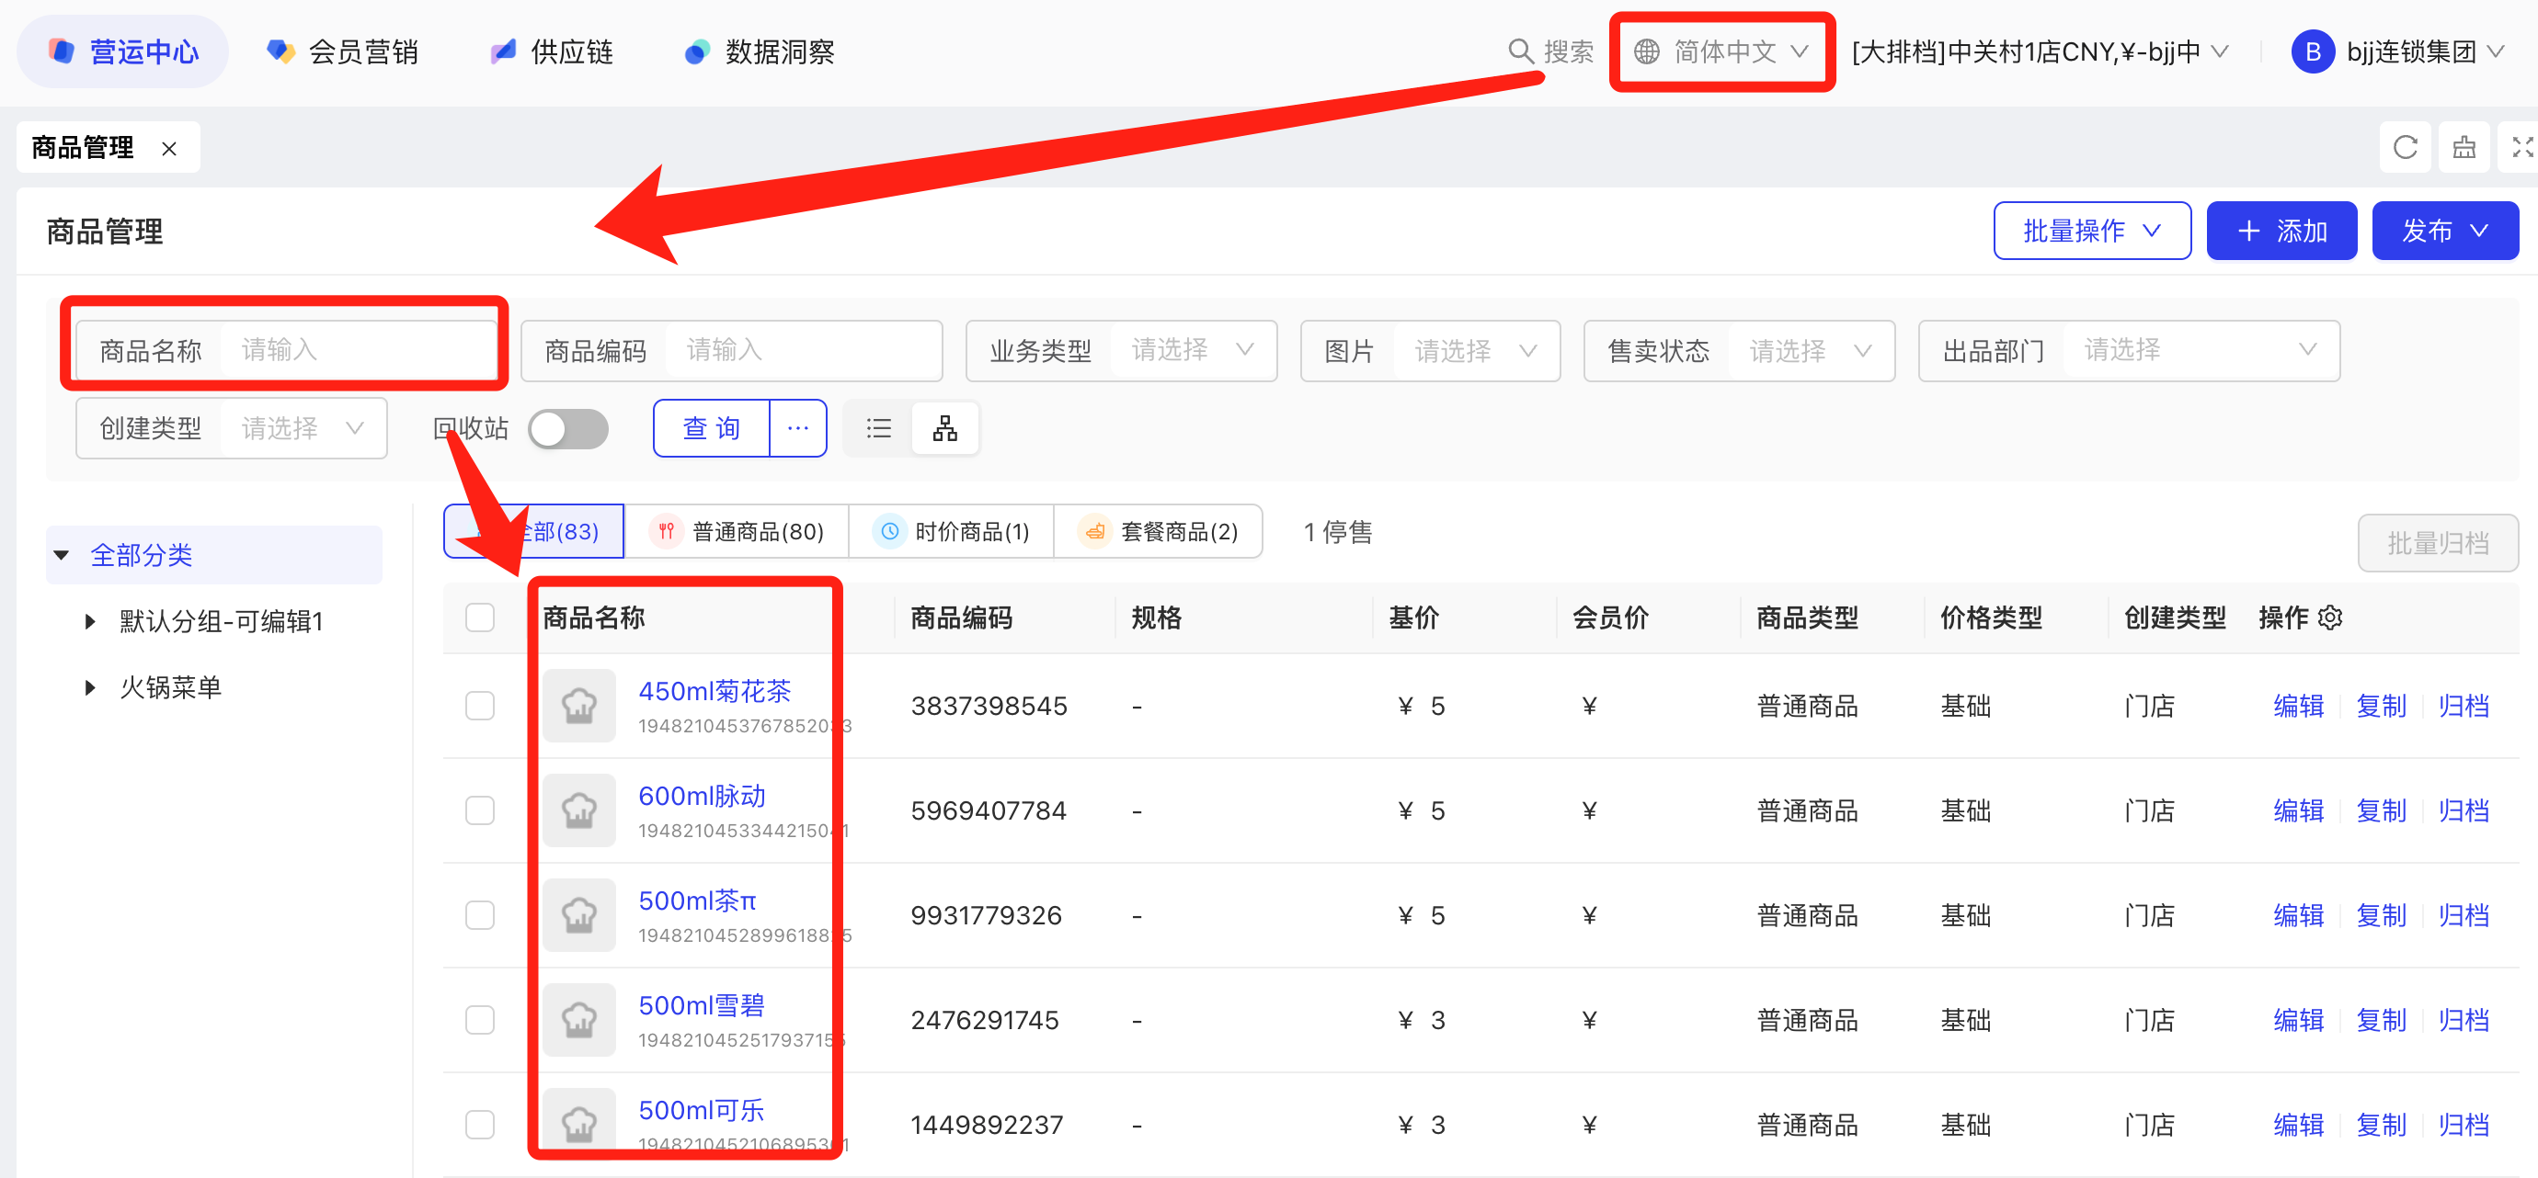
Task: Click thumbnail of 450ml菊花茶 product
Action: pos(579,706)
